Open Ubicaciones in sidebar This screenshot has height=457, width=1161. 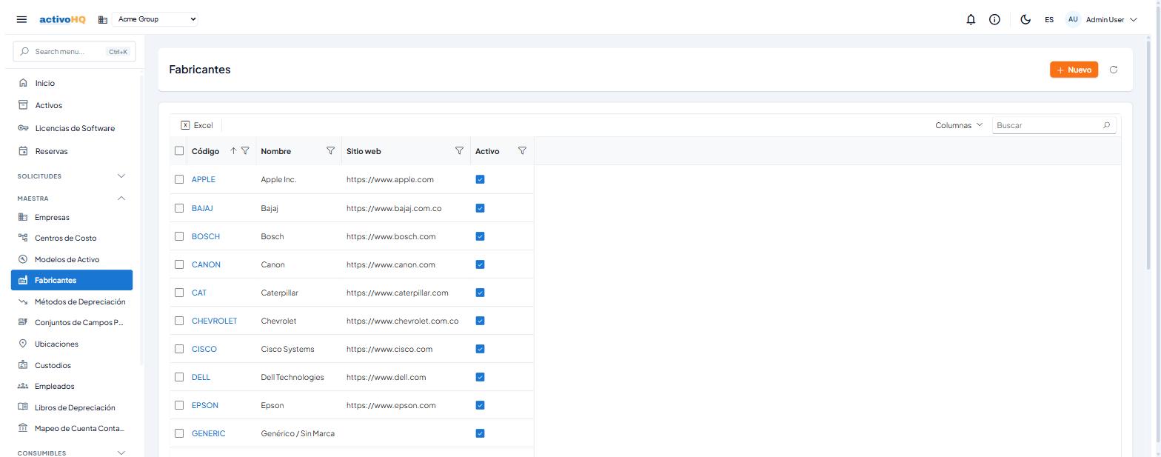(x=72, y=344)
